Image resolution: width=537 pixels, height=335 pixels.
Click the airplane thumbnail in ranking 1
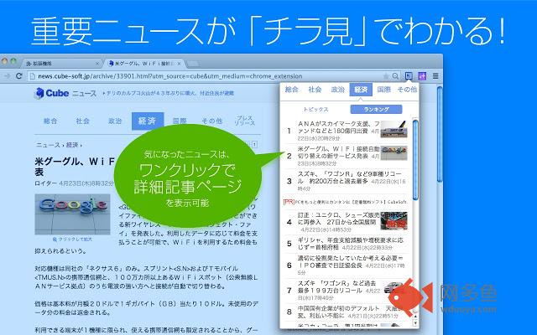click(x=394, y=129)
